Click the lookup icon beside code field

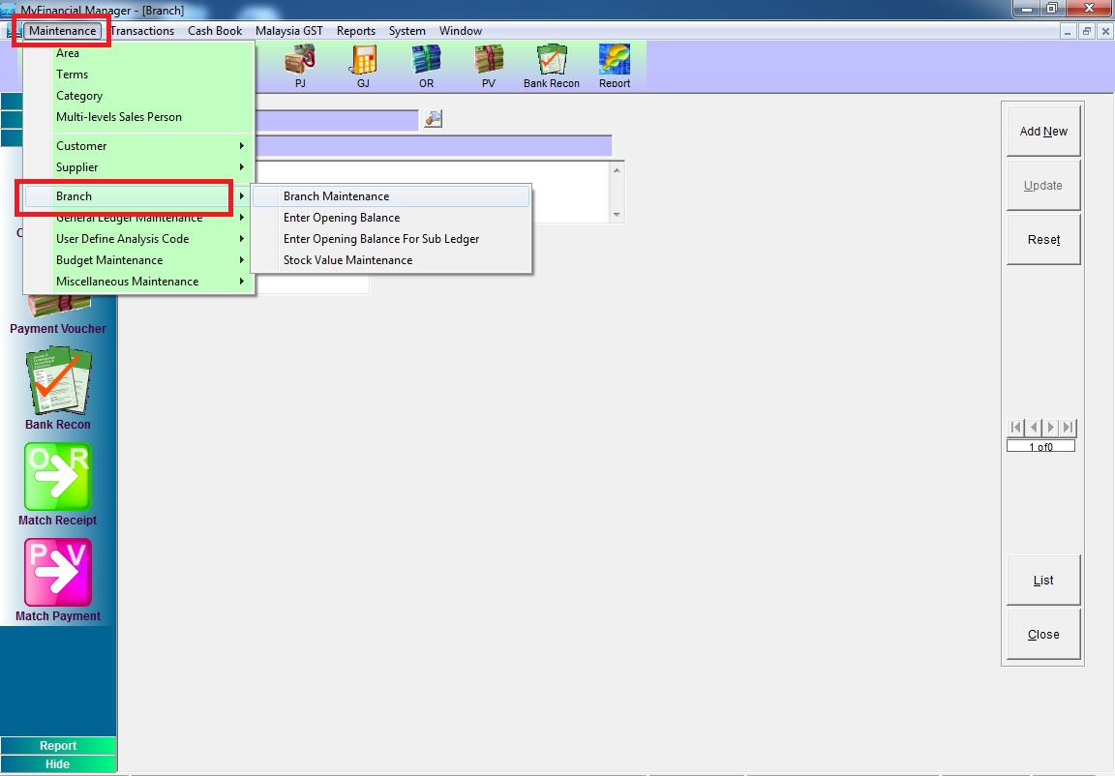[x=433, y=119]
